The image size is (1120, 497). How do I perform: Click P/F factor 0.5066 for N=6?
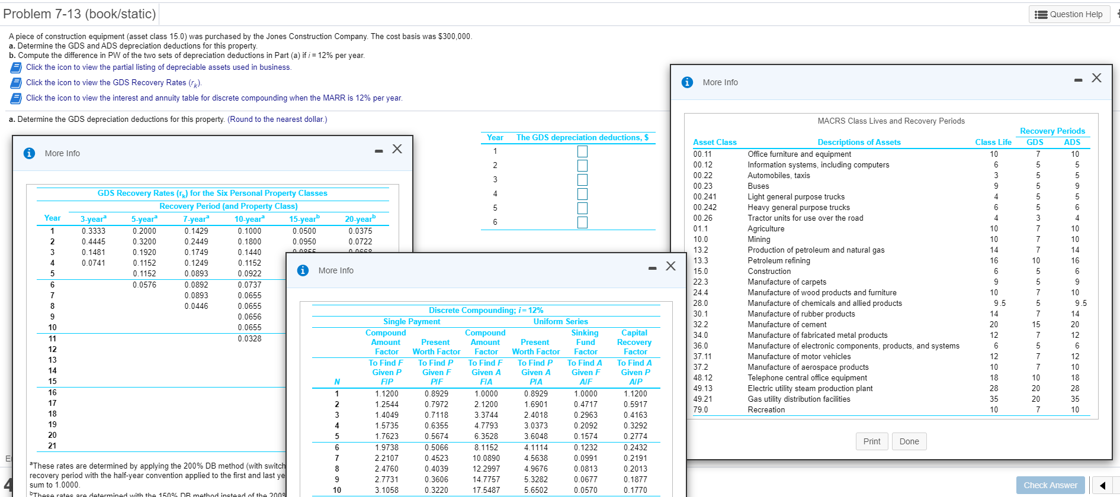click(x=436, y=448)
